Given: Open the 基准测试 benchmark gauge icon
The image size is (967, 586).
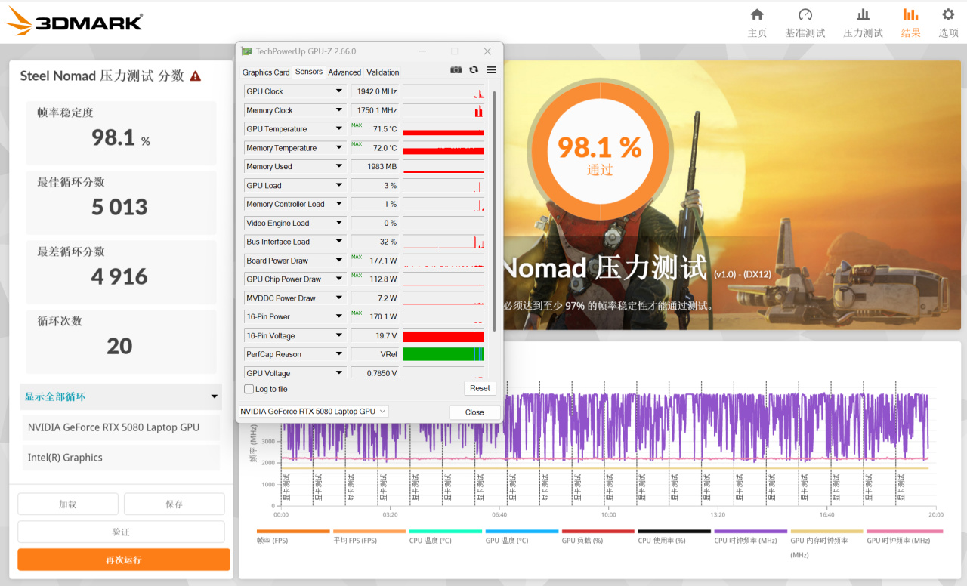Looking at the screenshot, I should click(805, 15).
